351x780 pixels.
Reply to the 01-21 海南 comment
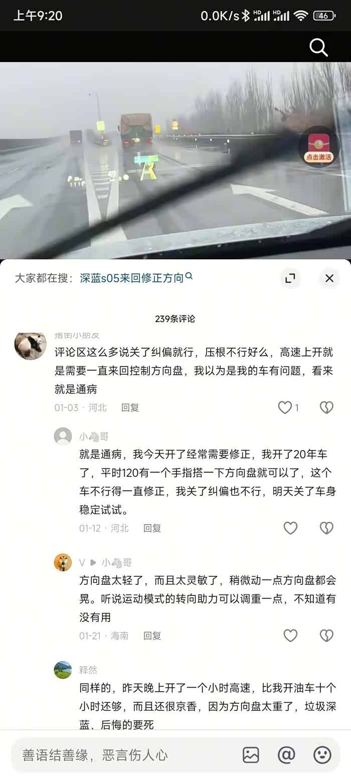[x=152, y=636]
